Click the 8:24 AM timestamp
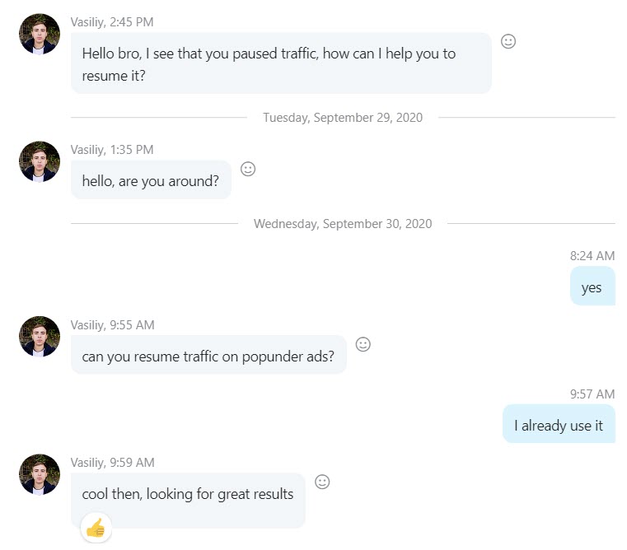The image size is (627, 550). pos(592,256)
